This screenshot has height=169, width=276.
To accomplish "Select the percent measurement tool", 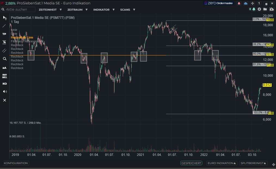I will point(4,42).
